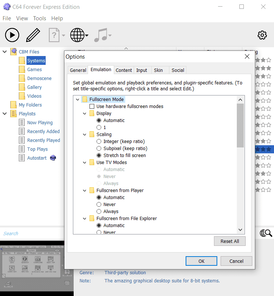
Task: Select Fullscreen from Player Automatic option
Action: pyautogui.click(x=99, y=198)
